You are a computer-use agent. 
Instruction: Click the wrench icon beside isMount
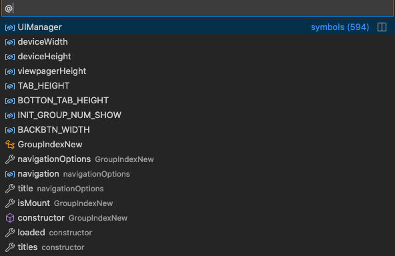(10, 203)
